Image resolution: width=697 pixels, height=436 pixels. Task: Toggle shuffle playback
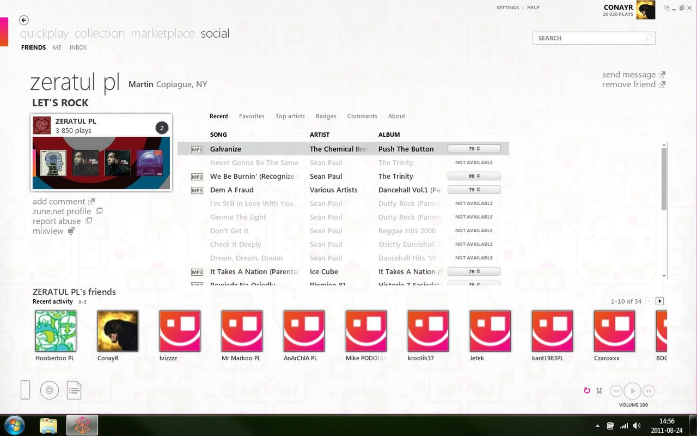599,390
